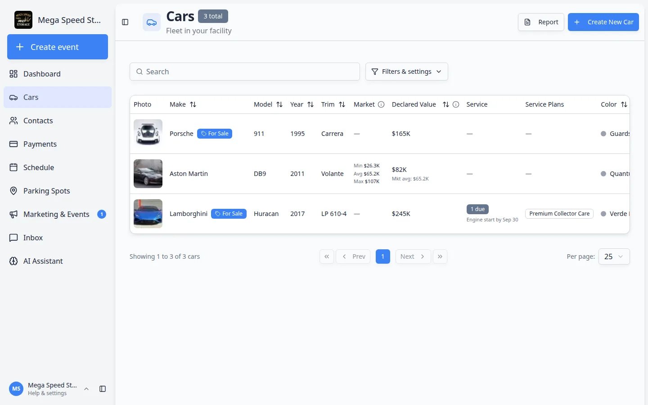
Task: Sort by Year column arrows
Action: pyautogui.click(x=310, y=104)
